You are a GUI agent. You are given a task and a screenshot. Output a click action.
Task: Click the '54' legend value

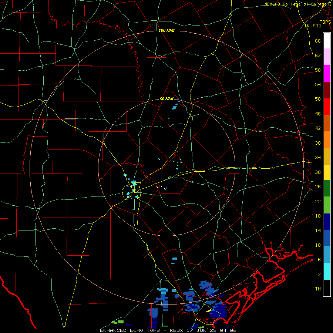click(x=318, y=84)
